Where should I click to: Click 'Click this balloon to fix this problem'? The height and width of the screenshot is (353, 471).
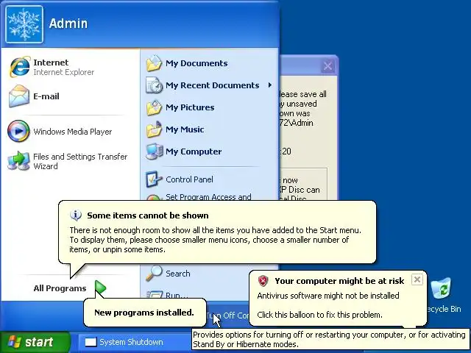[319, 315]
